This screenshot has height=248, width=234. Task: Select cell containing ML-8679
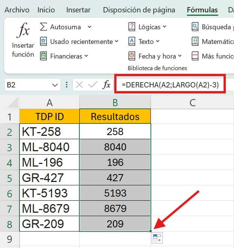point(49,208)
